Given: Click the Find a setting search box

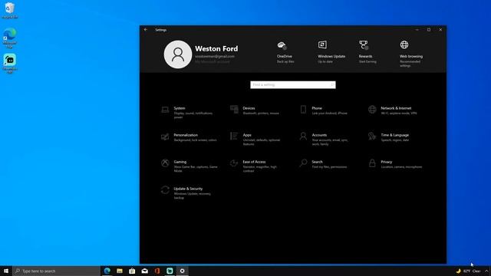Looking at the screenshot, I should pos(293,85).
